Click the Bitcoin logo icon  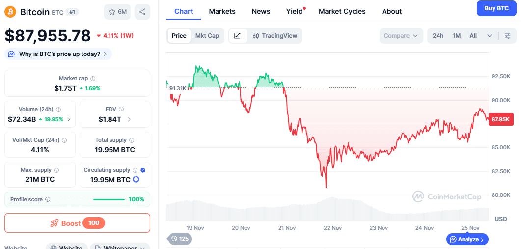click(10, 12)
